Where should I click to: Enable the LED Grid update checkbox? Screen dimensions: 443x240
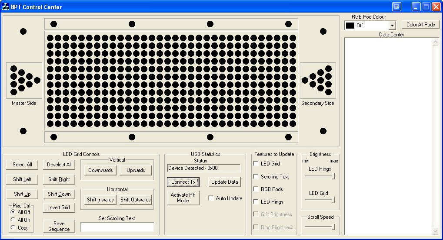256,164
